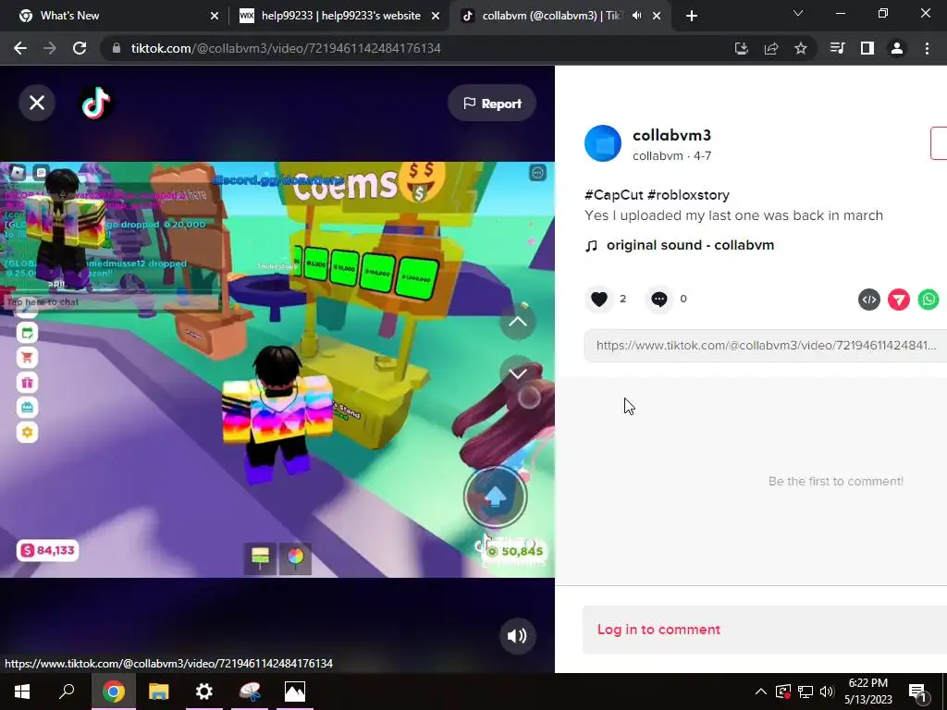The height and width of the screenshot is (710, 947).
Task: Click the address bar URL
Action: 286,48
